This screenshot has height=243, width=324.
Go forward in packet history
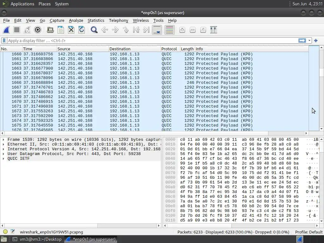(115, 30)
